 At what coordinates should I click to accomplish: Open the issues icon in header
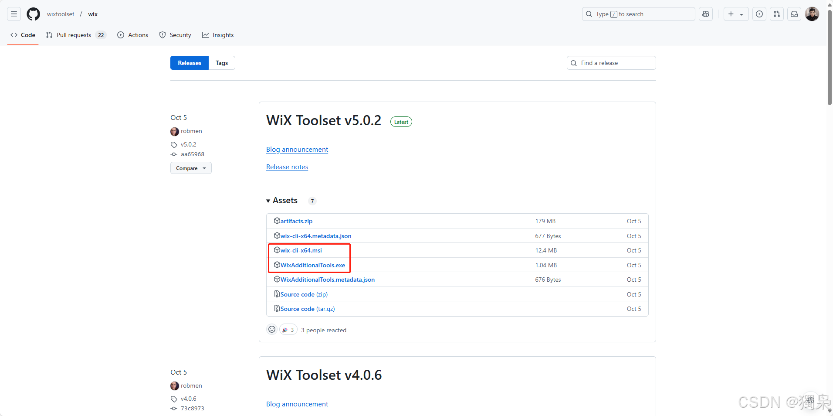(759, 14)
